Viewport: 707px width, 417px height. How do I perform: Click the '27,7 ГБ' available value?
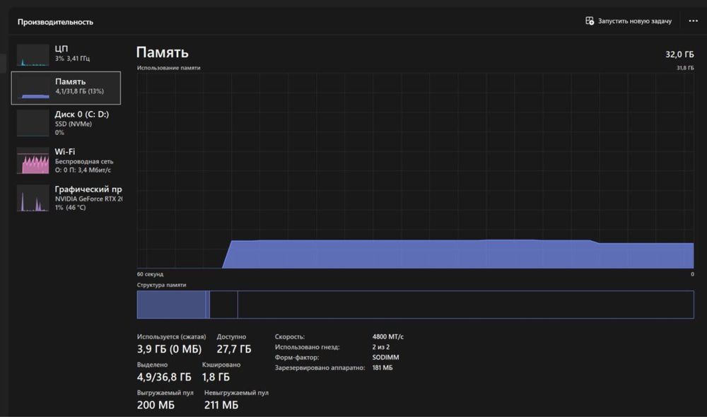(234, 349)
